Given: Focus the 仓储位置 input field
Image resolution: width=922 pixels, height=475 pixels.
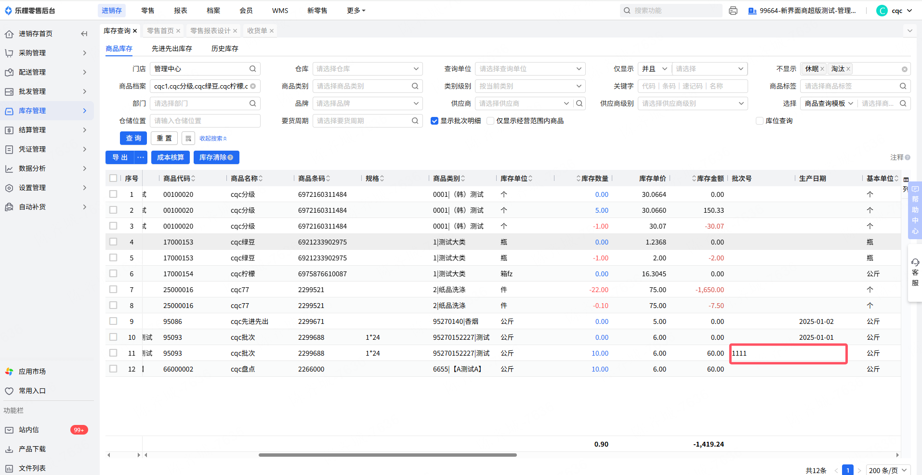Looking at the screenshot, I should [x=205, y=121].
